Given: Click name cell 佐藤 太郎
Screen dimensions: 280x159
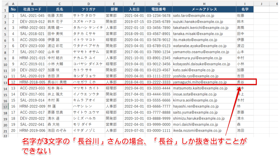Looking at the screenshot, I should tap(59, 15).
